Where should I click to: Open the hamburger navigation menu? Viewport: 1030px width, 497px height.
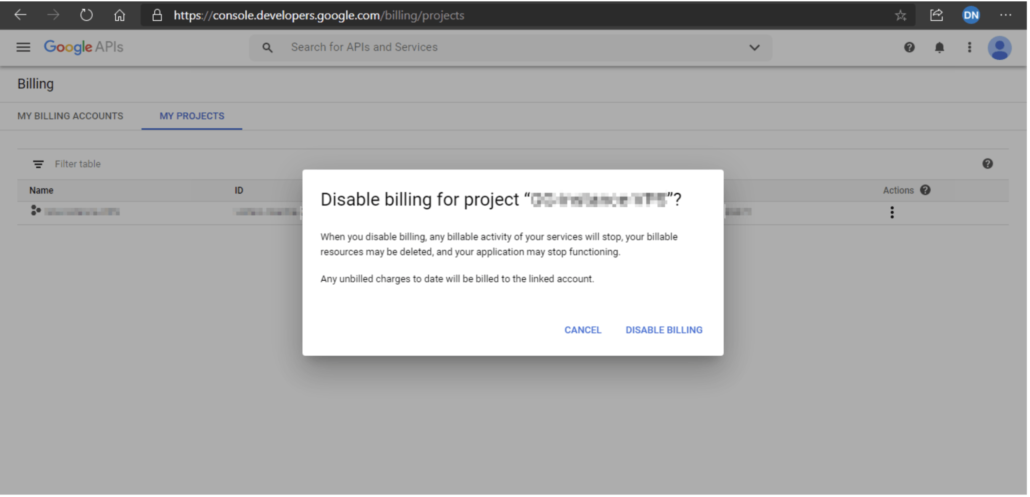click(x=23, y=47)
